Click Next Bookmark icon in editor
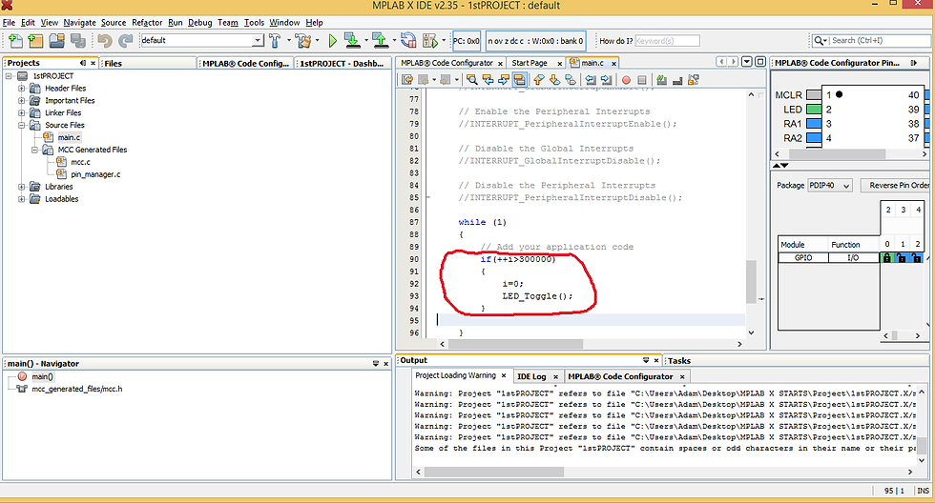935x503 pixels. [554, 80]
